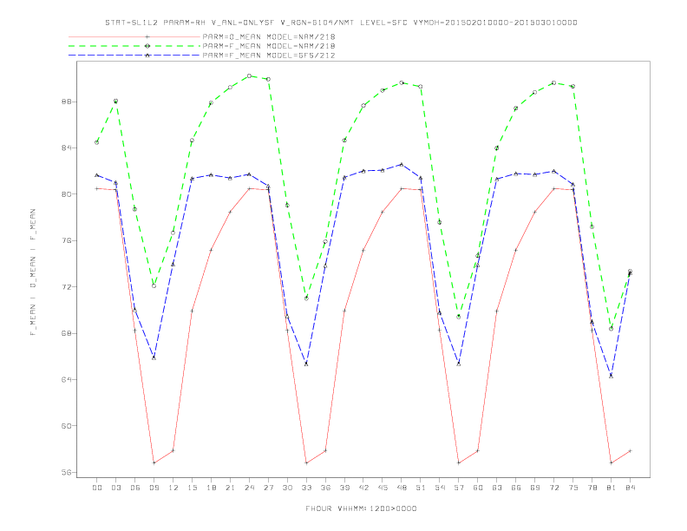Image resolution: width=687 pixels, height=531 pixels.
Task: Click the green dashed line sample in legend
Action: click(134, 46)
